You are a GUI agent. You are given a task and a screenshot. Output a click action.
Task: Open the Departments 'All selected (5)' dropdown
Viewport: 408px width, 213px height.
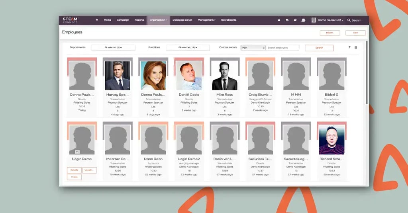113,48
